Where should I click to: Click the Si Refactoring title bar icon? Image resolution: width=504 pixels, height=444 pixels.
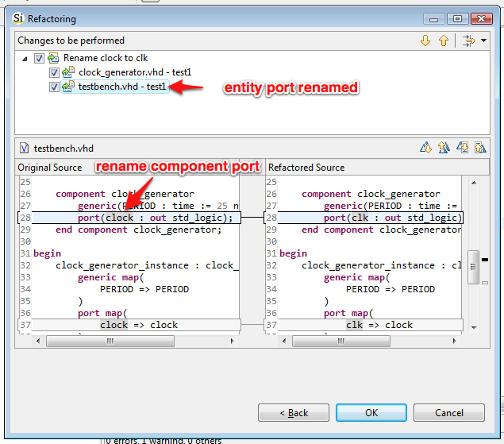[x=18, y=18]
